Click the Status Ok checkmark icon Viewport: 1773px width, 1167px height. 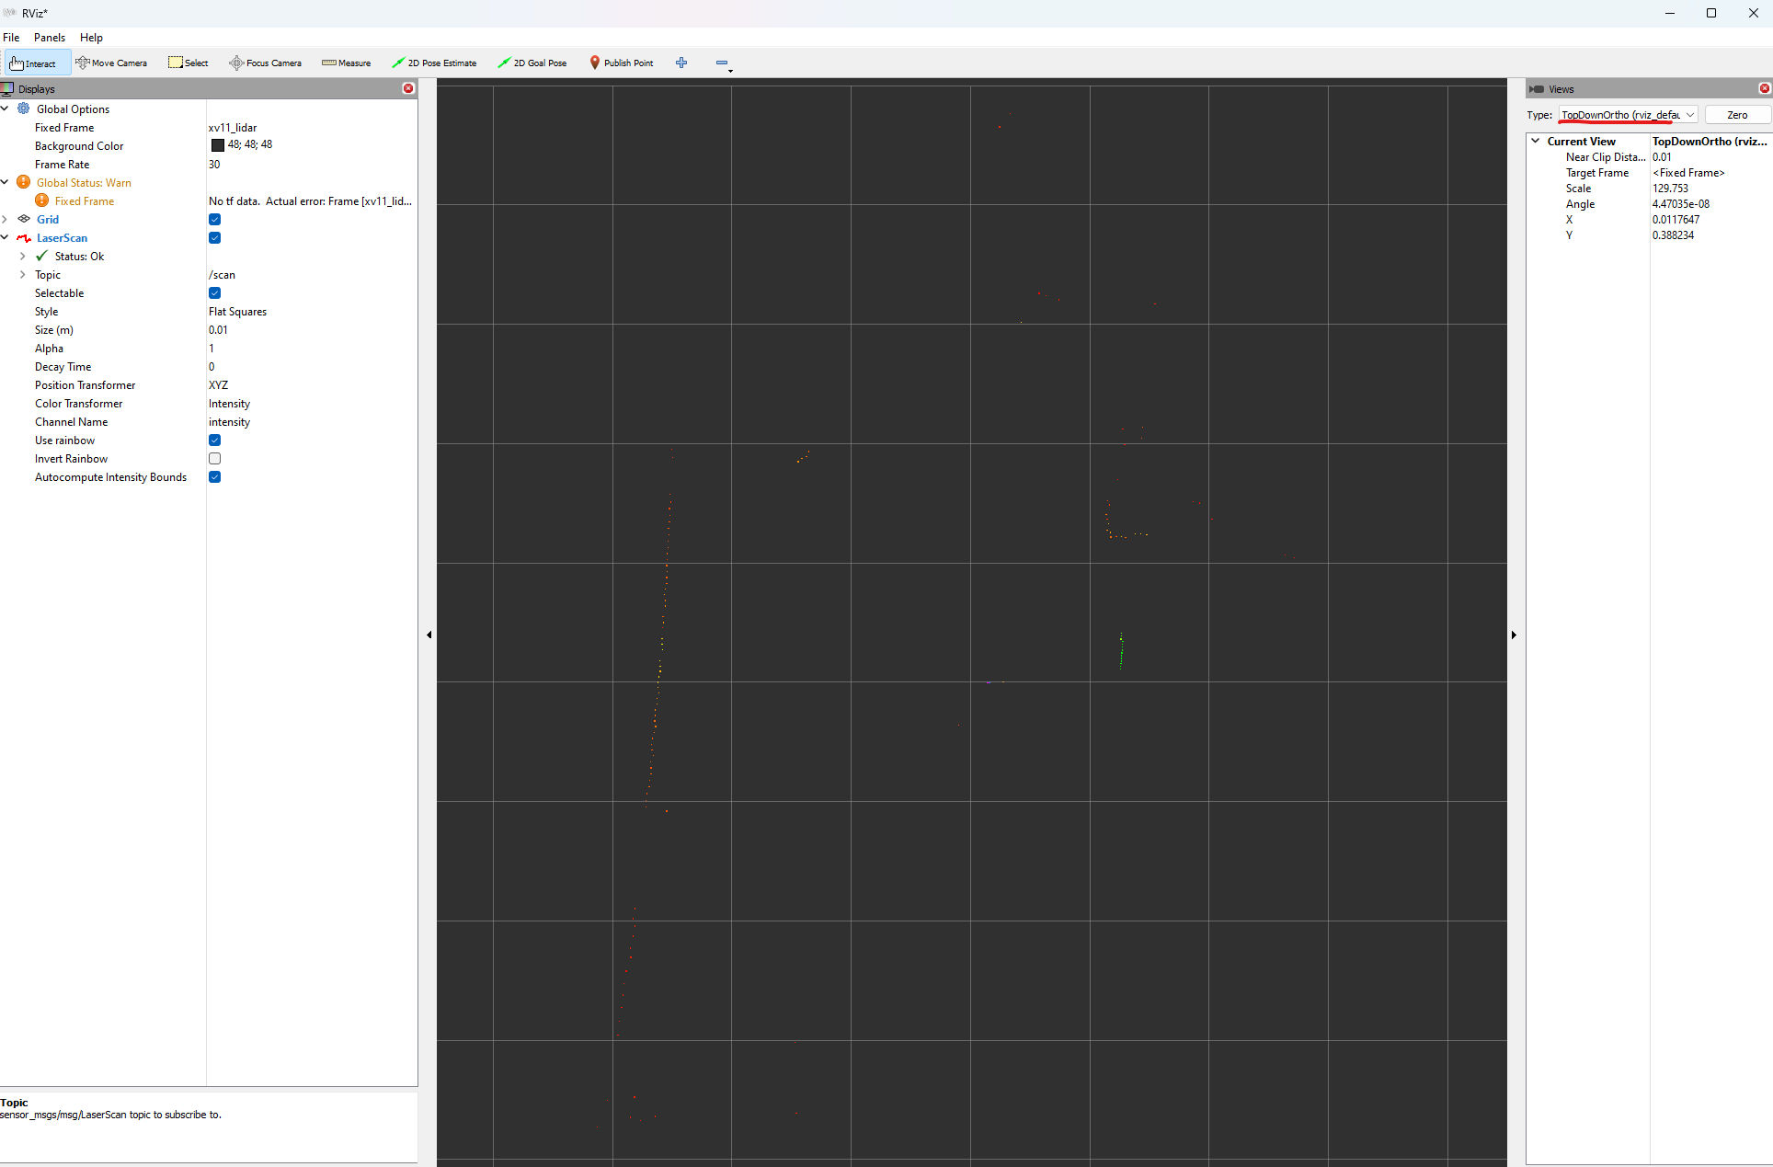click(x=41, y=256)
